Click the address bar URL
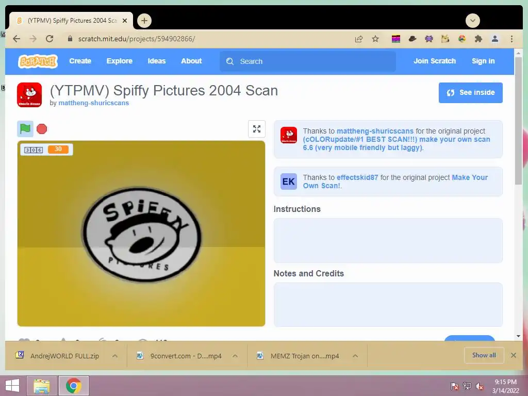The height and width of the screenshot is (396, 528). click(x=136, y=39)
